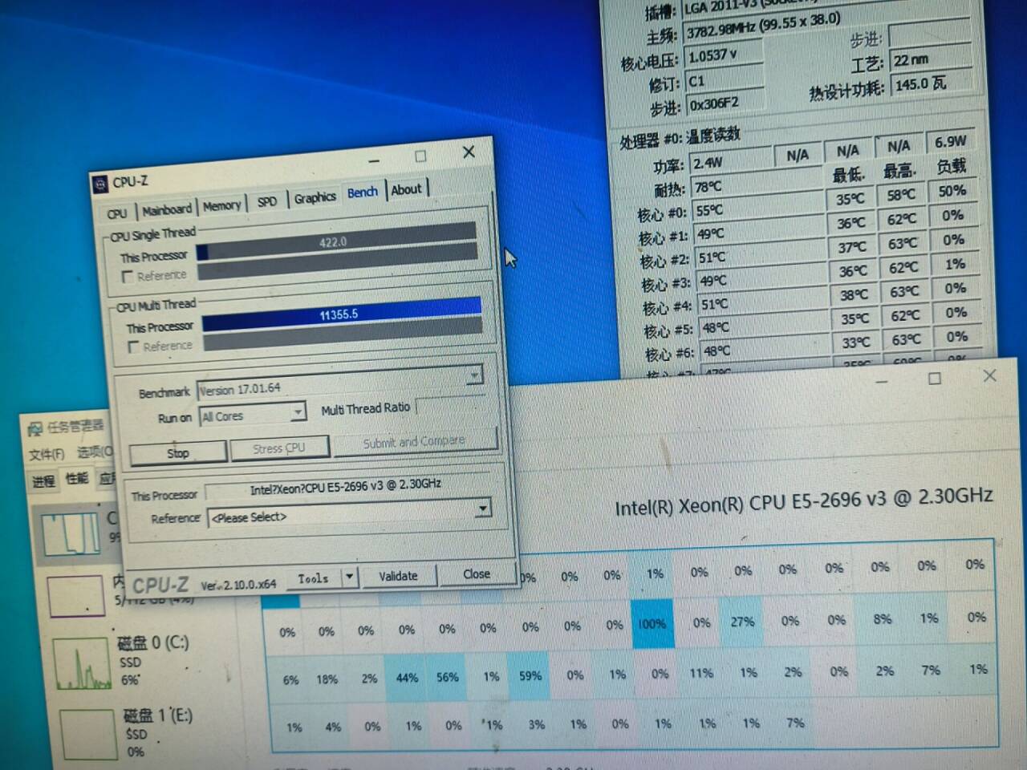The width and height of the screenshot is (1027, 770).
Task: Maximize the Task Manager window
Action: (x=934, y=379)
